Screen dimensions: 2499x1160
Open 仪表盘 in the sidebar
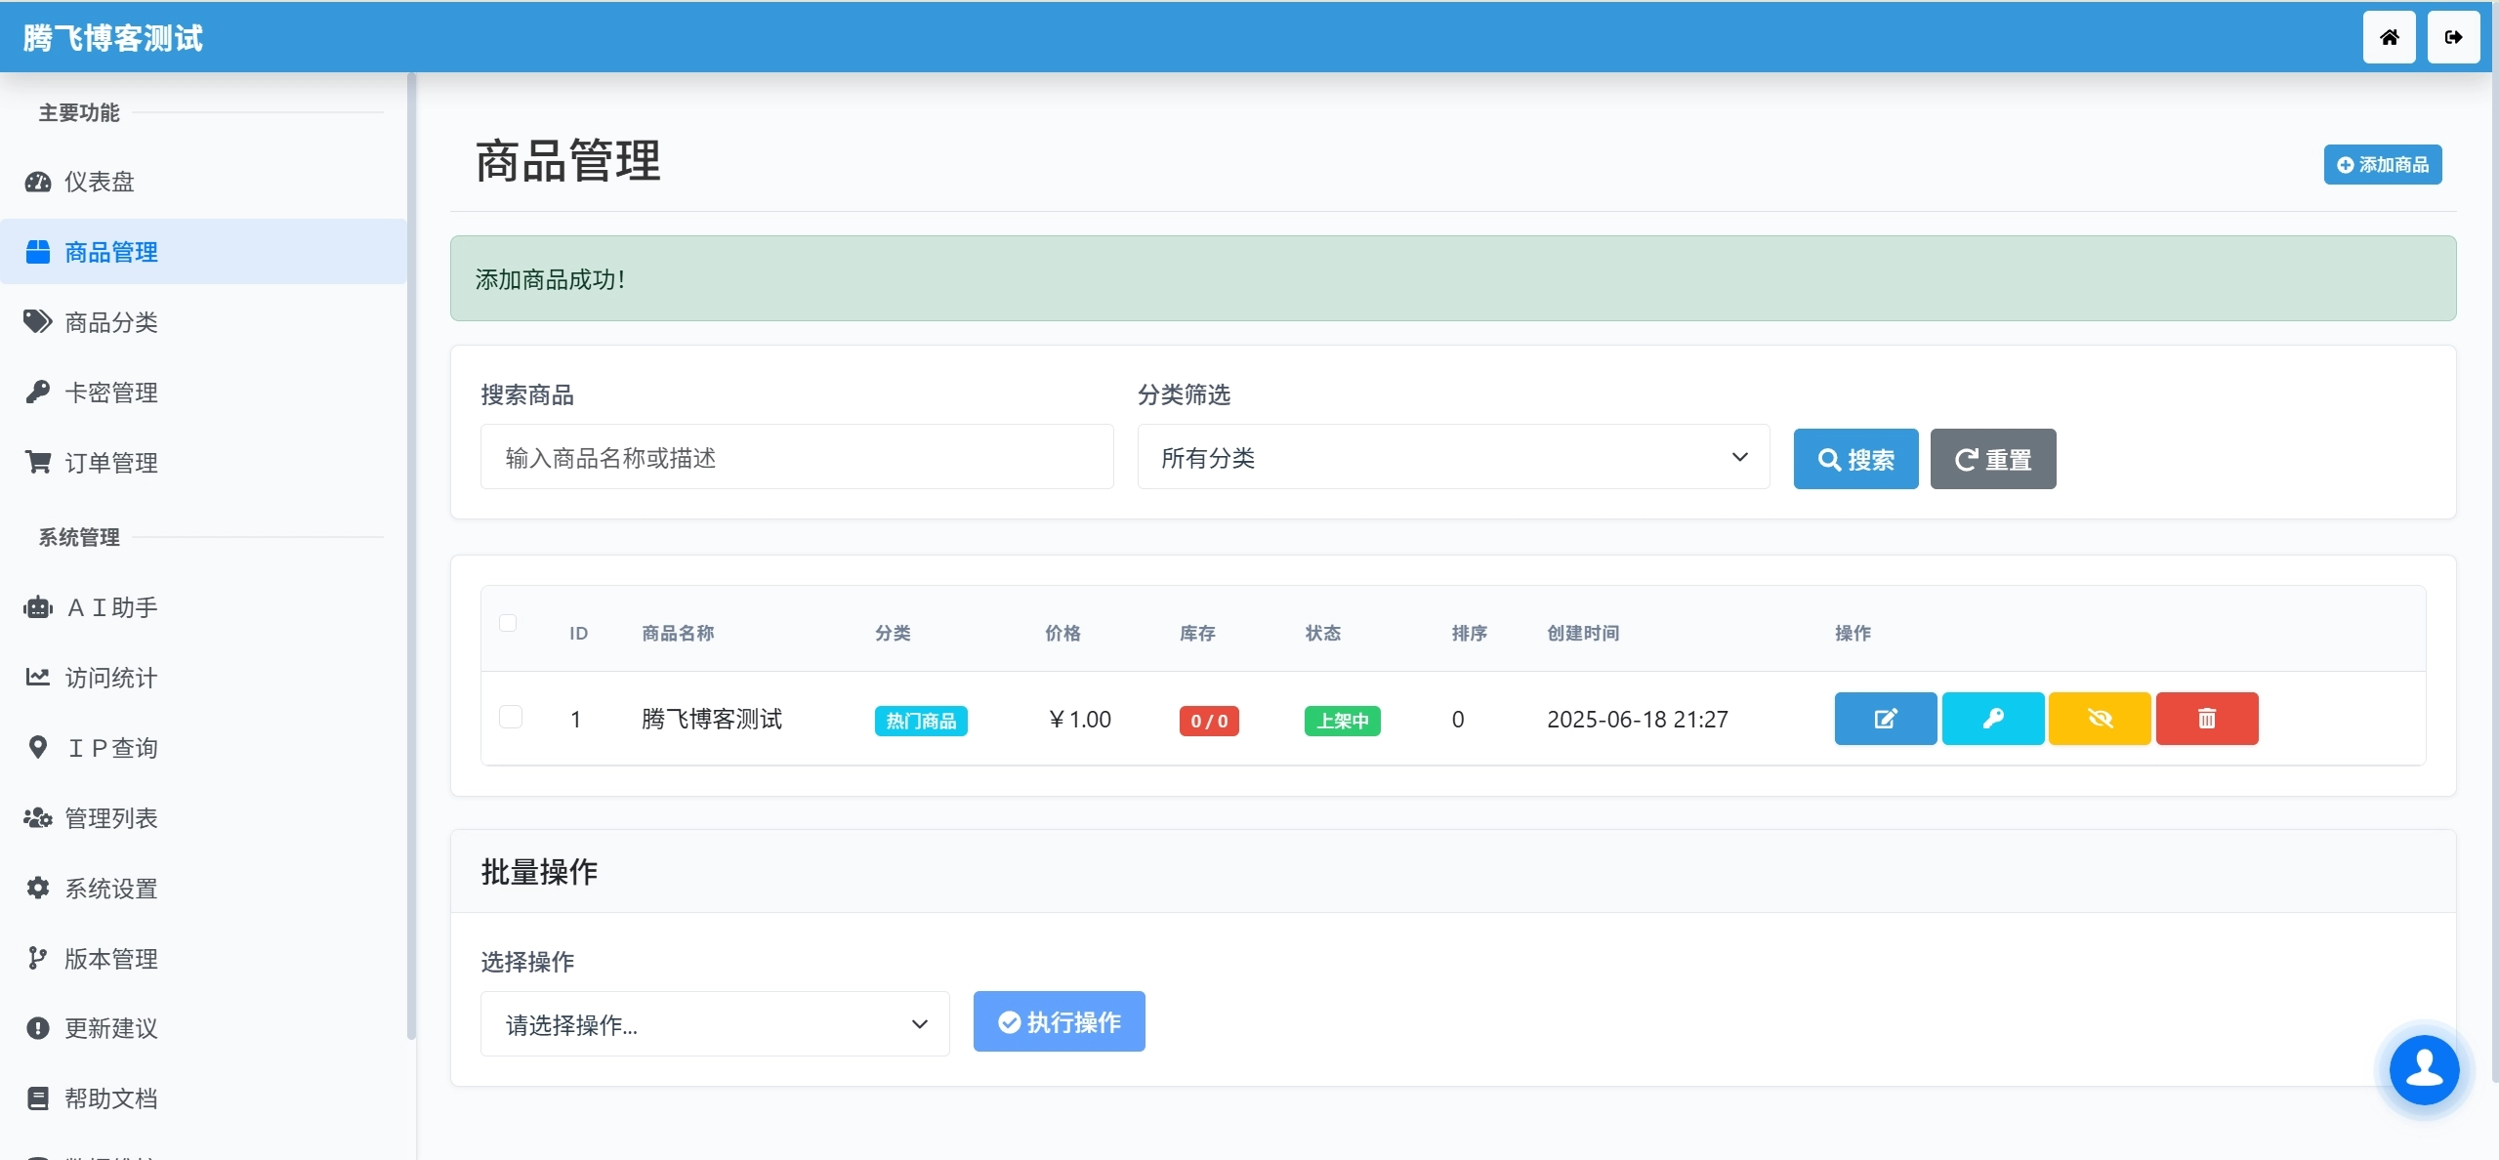[x=203, y=182]
